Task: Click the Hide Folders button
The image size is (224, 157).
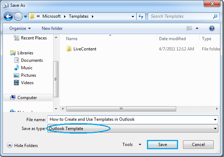Action: (x=22, y=145)
